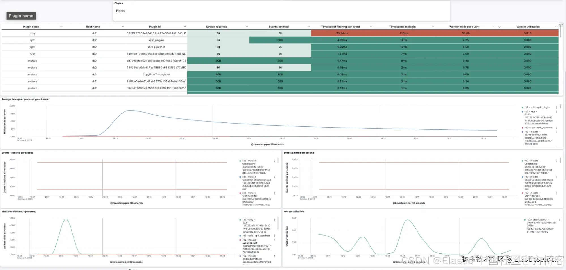Click the Filters label in Plugins panel

coord(120,11)
